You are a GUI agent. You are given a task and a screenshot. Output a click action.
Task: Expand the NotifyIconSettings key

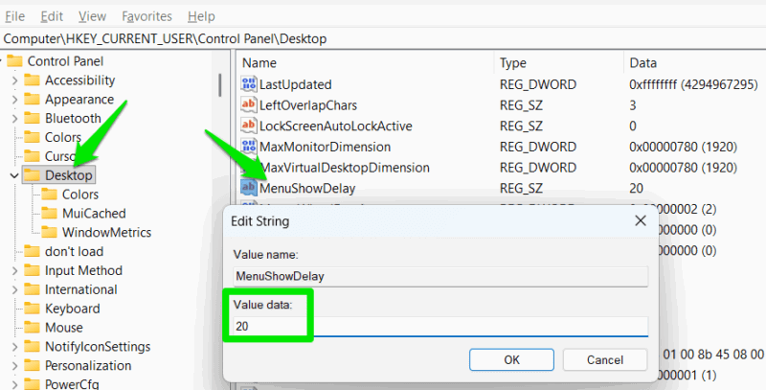point(14,347)
